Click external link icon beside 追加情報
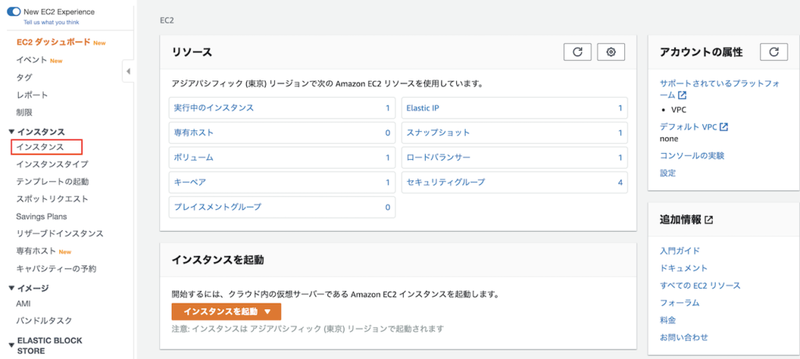The width and height of the screenshot is (800, 359). 709,220
